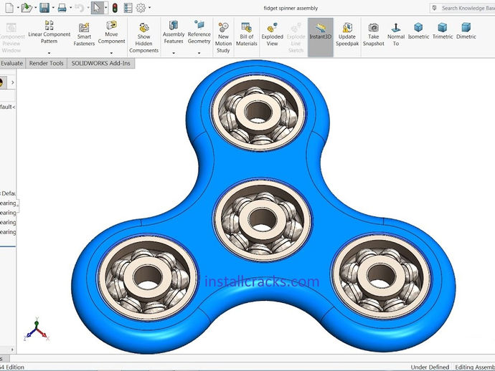The width and height of the screenshot is (495, 371).
Task: Create an Exploded View
Action: pos(272,34)
